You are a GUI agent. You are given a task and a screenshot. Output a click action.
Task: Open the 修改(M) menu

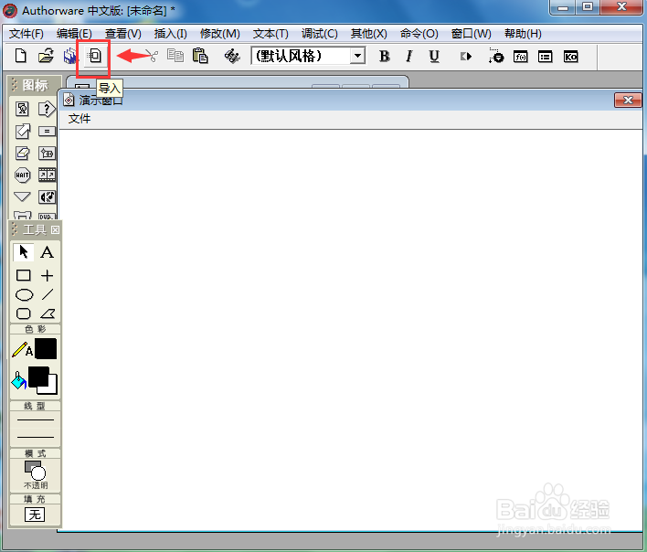(x=220, y=34)
